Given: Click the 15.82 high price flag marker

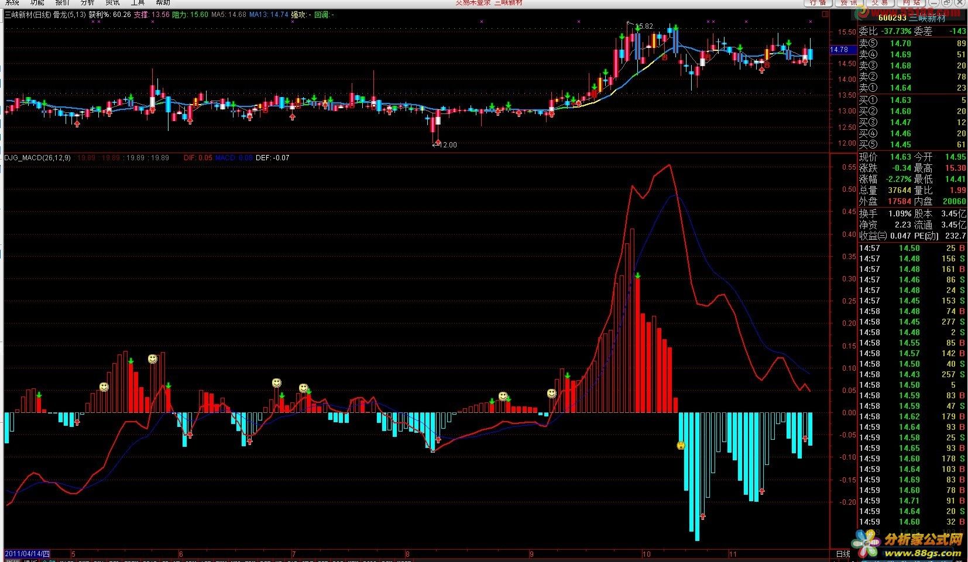Looking at the screenshot, I should tap(640, 26).
